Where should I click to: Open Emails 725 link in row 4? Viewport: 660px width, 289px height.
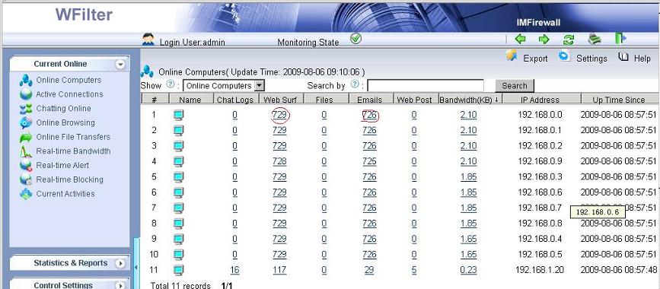pyautogui.click(x=369, y=161)
